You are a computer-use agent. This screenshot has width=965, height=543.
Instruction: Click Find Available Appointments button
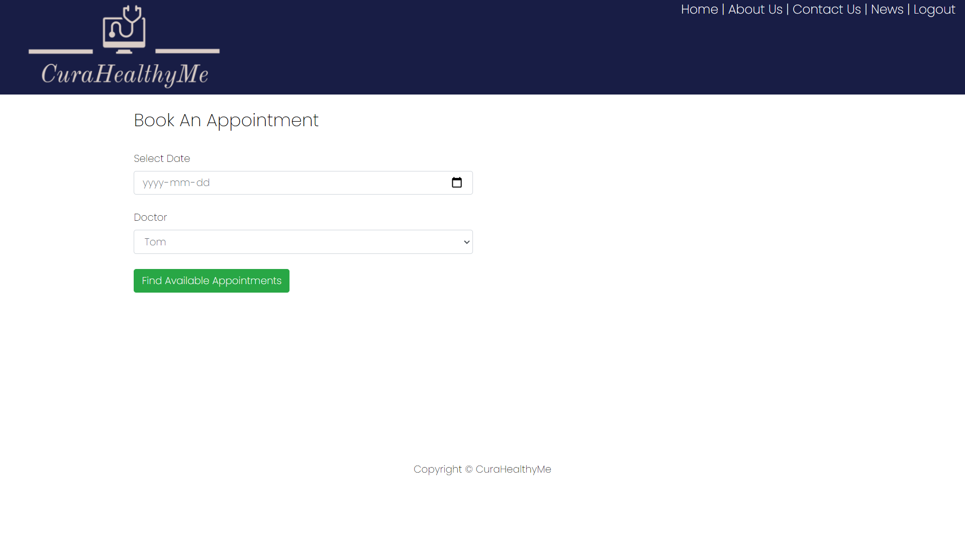(x=212, y=281)
